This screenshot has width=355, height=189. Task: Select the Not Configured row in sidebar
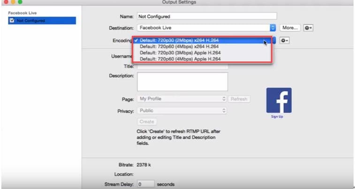click(42, 21)
